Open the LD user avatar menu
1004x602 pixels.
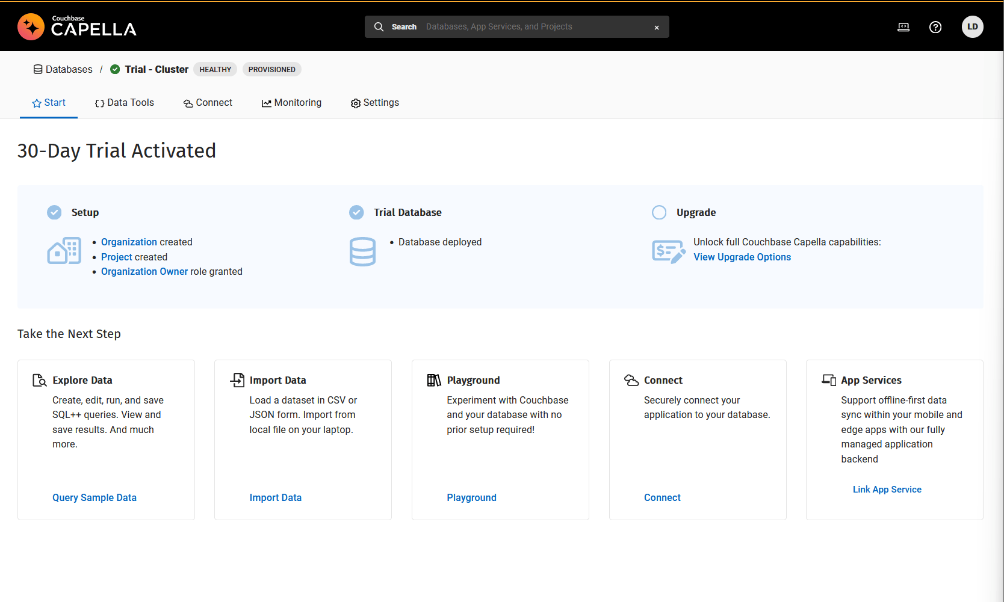[x=973, y=27]
